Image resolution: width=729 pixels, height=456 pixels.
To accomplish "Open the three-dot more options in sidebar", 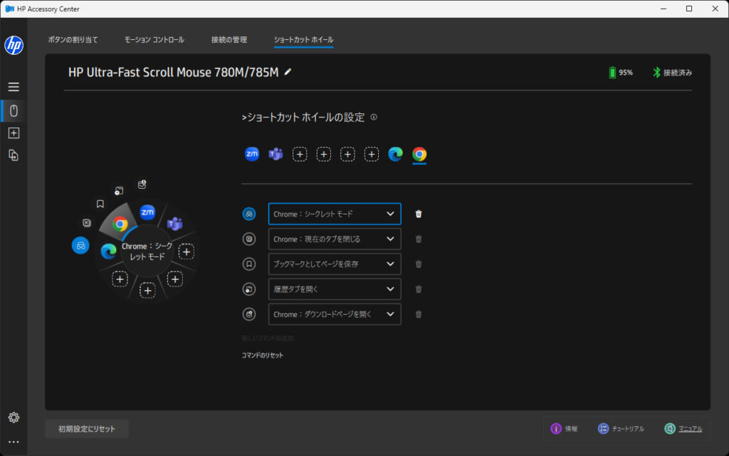I will click(14, 442).
